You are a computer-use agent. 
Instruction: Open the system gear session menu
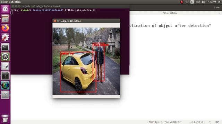(x=219, y=2)
